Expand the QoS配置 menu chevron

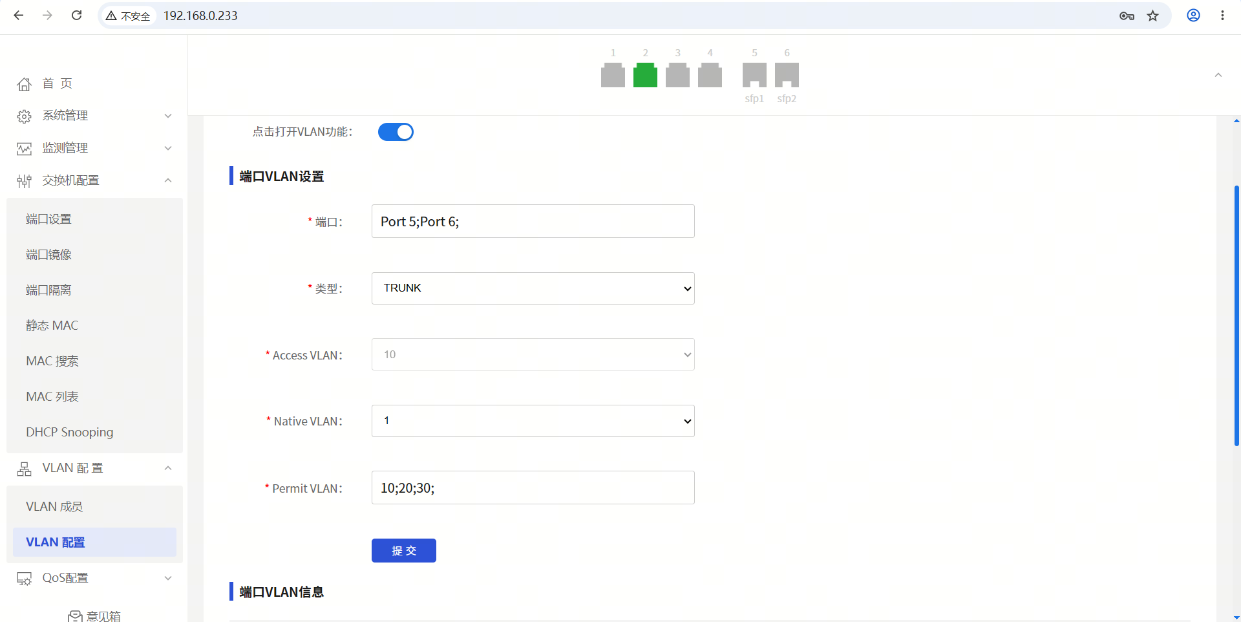click(x=168, y=578)
